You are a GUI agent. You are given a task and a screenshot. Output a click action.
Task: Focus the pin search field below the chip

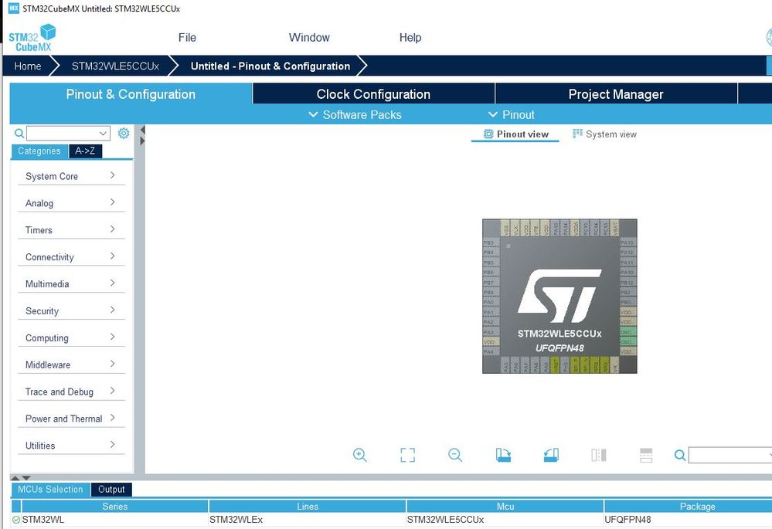pos(730,455)
